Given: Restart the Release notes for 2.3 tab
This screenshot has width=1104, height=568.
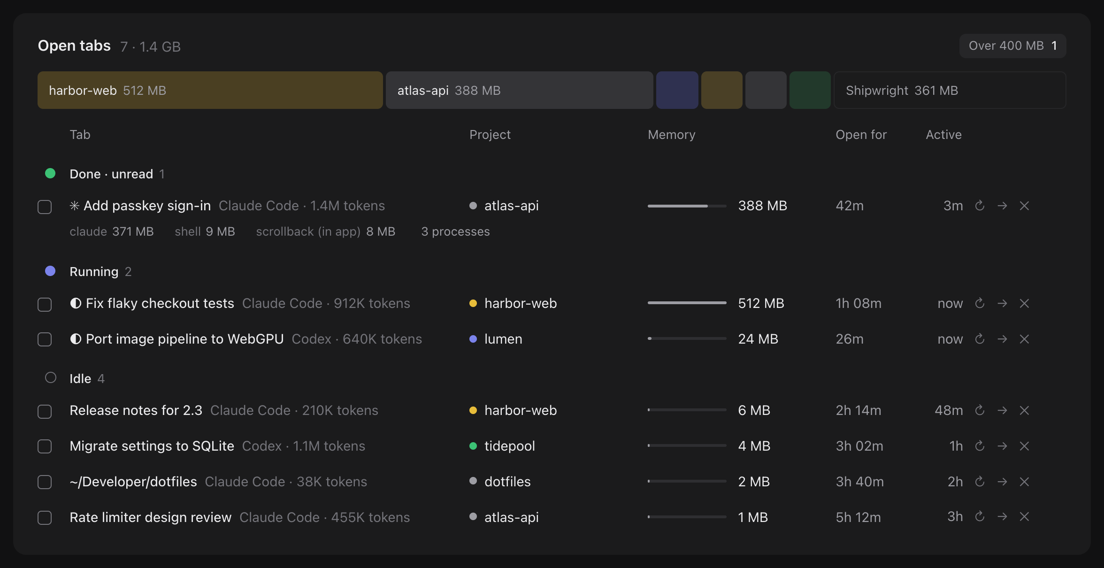Looking at the screenshot, I should 980,410.
